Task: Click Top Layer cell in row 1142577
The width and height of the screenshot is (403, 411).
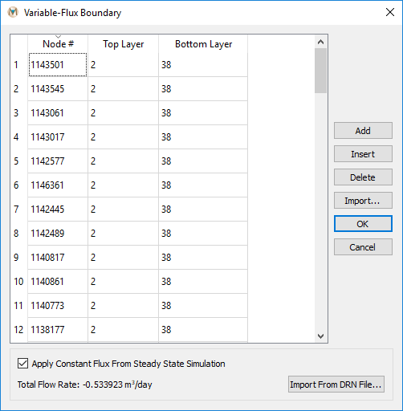Action: coord(123,161)
